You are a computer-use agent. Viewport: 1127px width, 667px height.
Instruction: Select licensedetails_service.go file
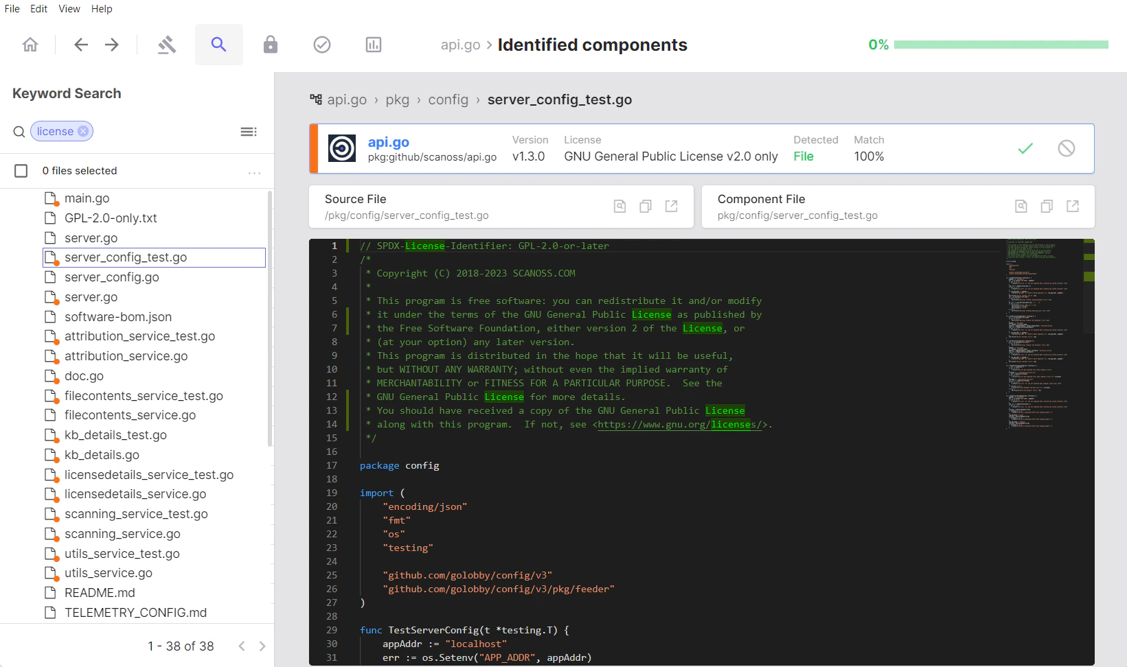pyautogui.click(x=135, y=494)
